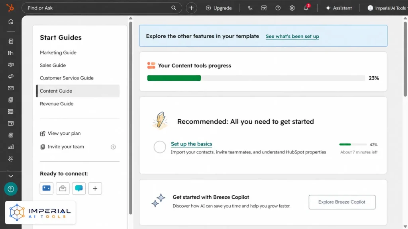Click the left panel vertical scrollbar
Viewport: 408px width, 229px height.
(x=131, y=118)
